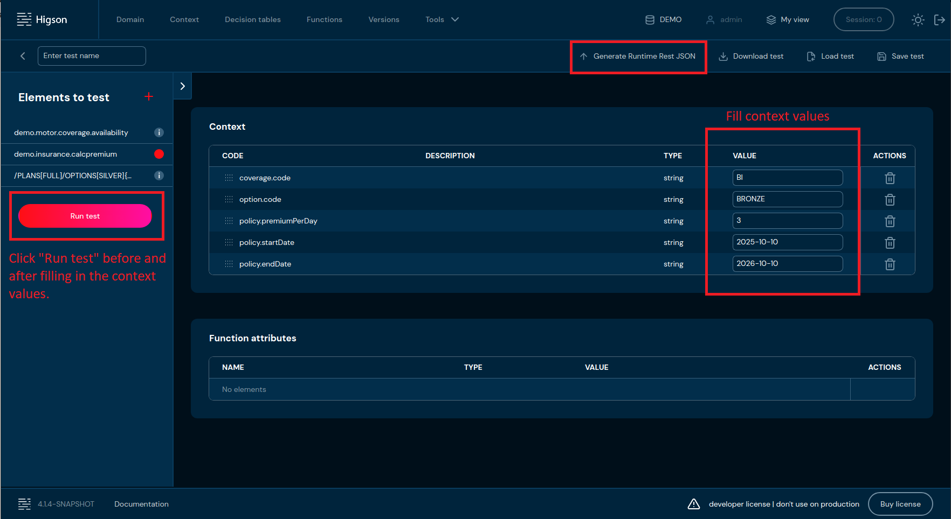Open the Domain menu

click(x=130, y=19)
